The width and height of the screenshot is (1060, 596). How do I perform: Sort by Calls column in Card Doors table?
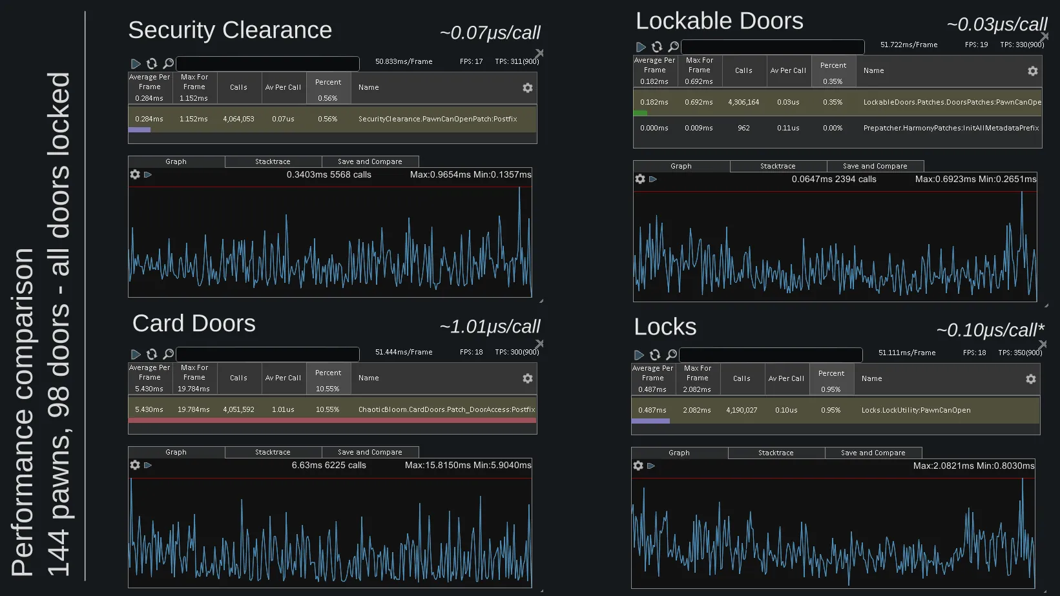coord(238,378)
